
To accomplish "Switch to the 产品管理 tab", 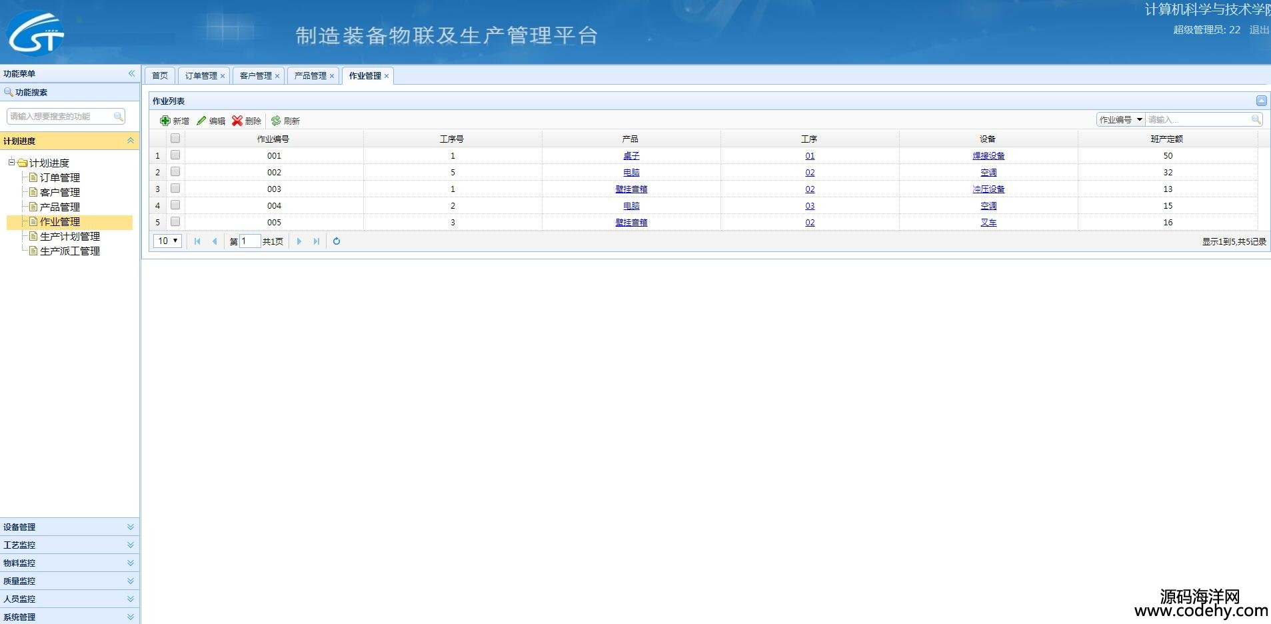I will [x=310, y=76].
